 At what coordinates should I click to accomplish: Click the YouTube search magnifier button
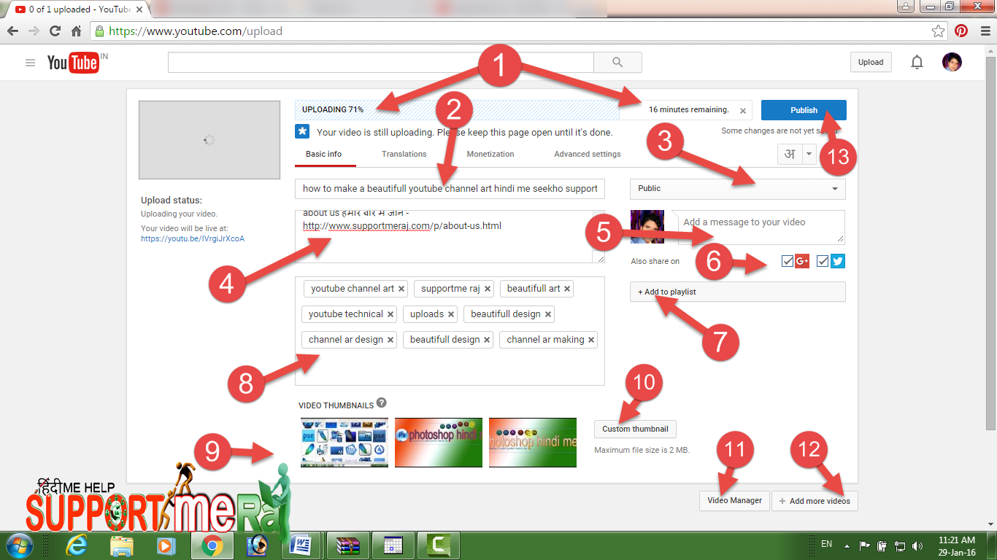[617, 63]
